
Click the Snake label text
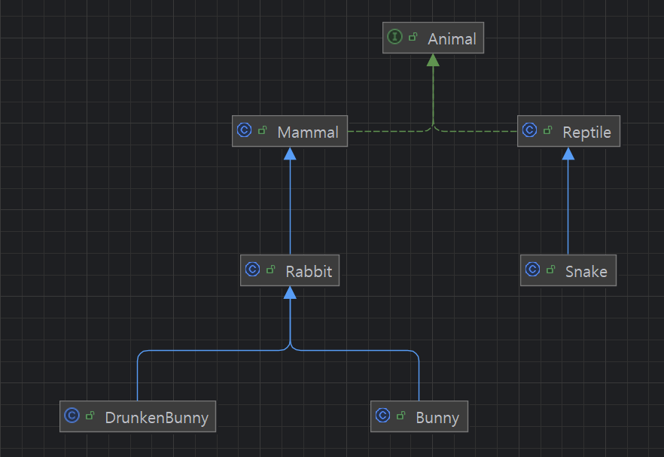pos(586,272)
